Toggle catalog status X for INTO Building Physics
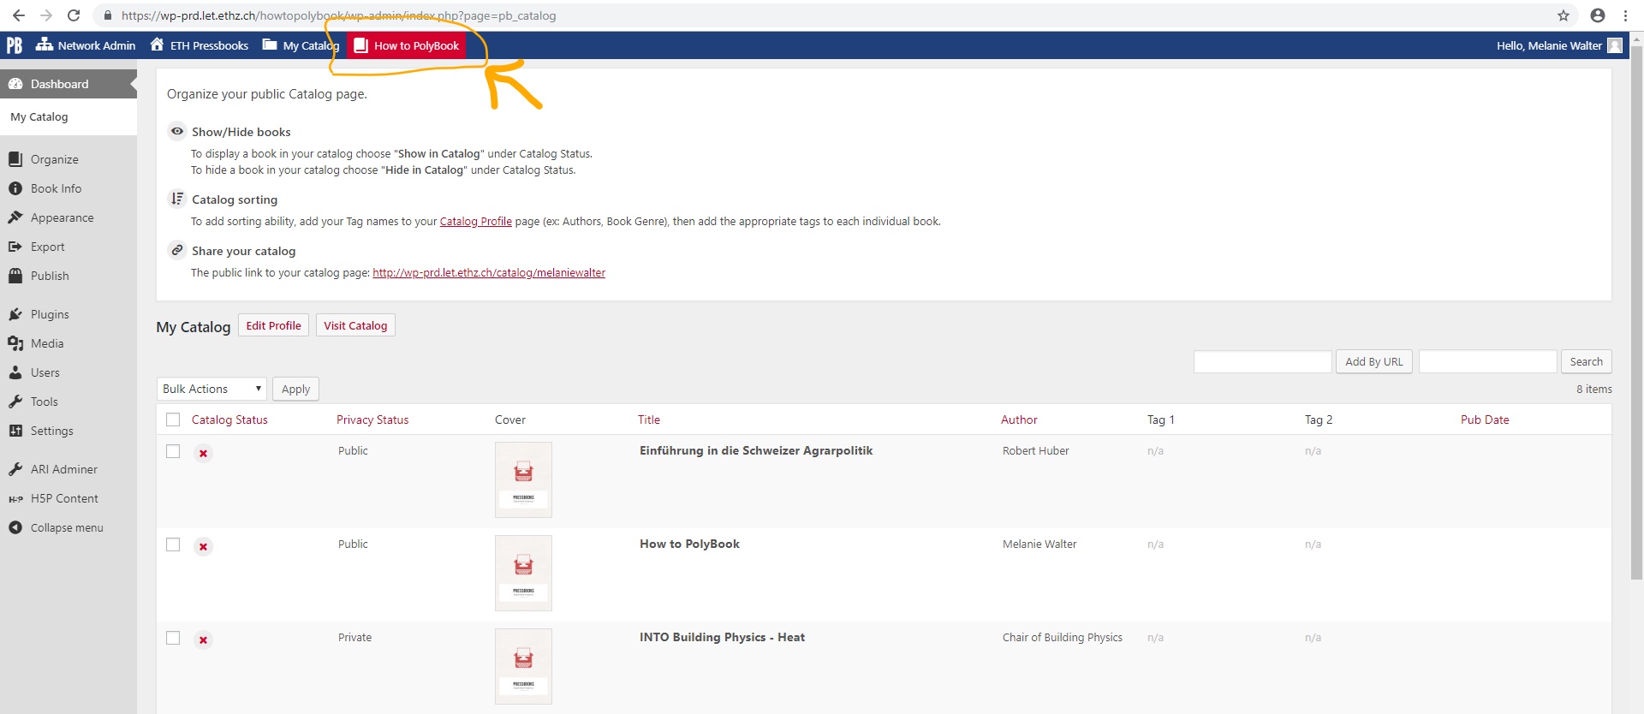1644x714 pixels. (203, 640)
